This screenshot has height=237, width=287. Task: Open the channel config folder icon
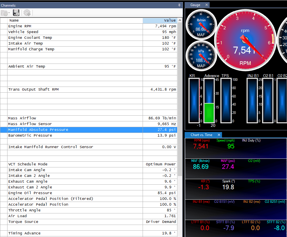coord(4,13)
